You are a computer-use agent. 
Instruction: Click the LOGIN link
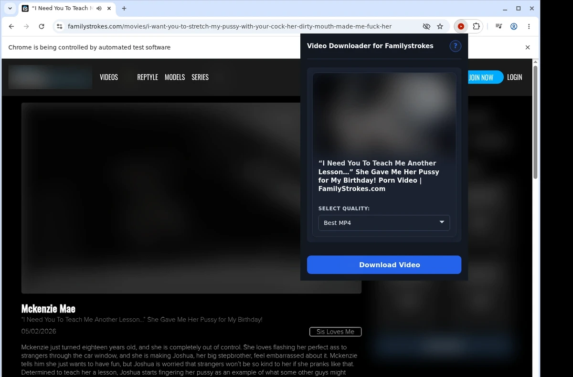click(x=514, y=77)
